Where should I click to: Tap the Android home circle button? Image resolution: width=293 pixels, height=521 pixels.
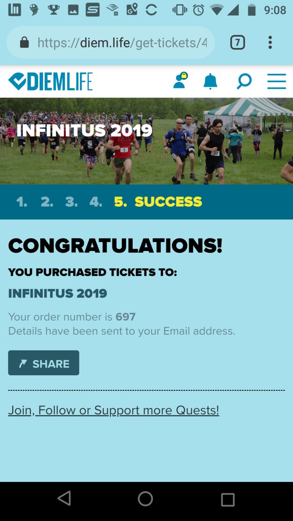(145, 499)
